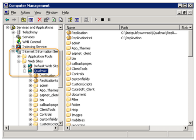Select Telephony in the tree
The height and width of the screenshot is (140, 196).
tap(30, 32)
